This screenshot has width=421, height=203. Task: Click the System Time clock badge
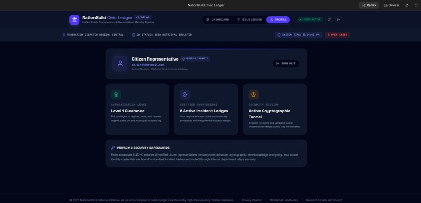(298, 35)
